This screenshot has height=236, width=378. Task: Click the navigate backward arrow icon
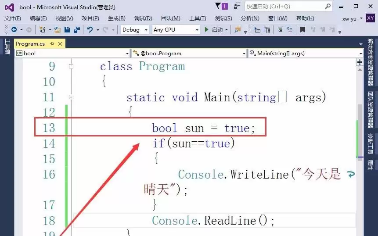pyautogui.click(x=14, y=30)
